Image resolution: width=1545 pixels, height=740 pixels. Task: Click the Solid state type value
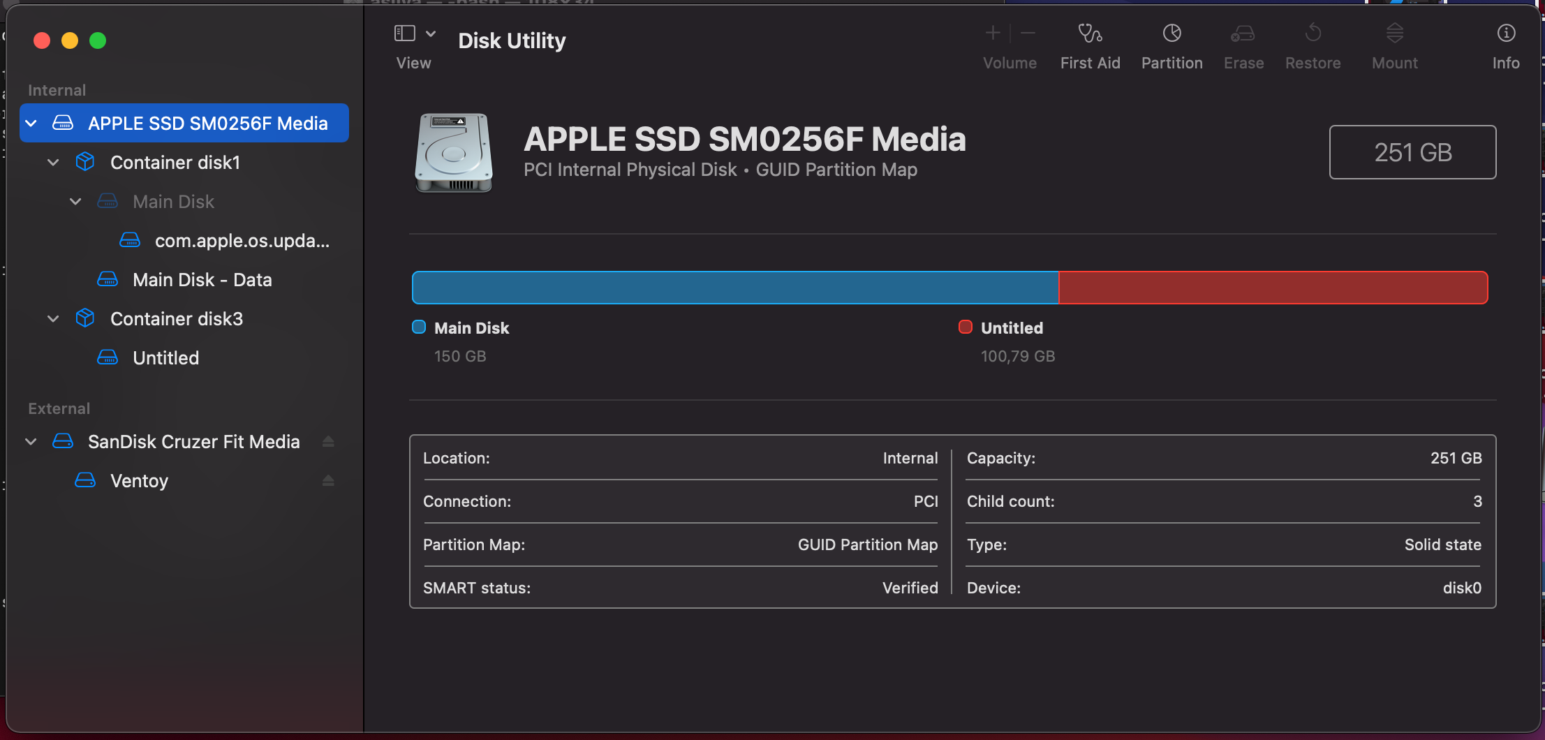pyautogui.click(x=1443, y=545)
